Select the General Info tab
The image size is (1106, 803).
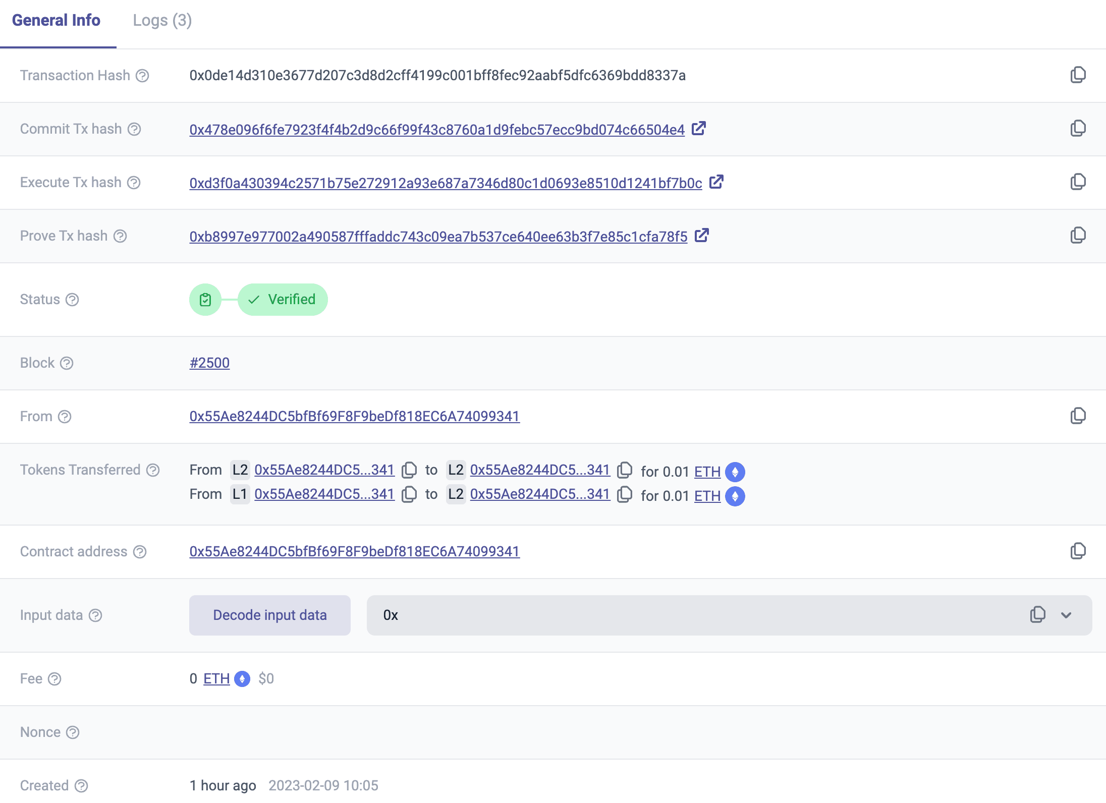[x=56, y=21]
